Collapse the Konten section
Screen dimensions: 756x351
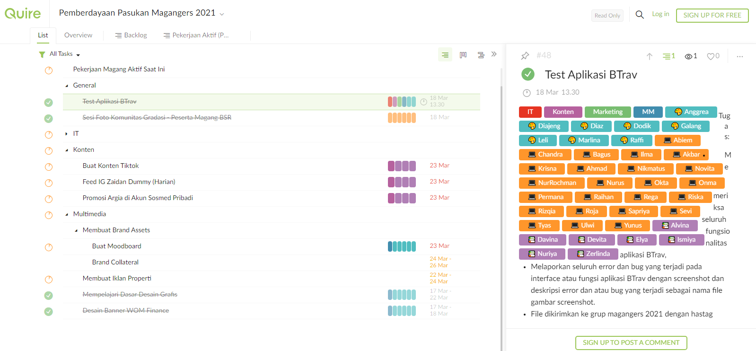coord(67,150)
